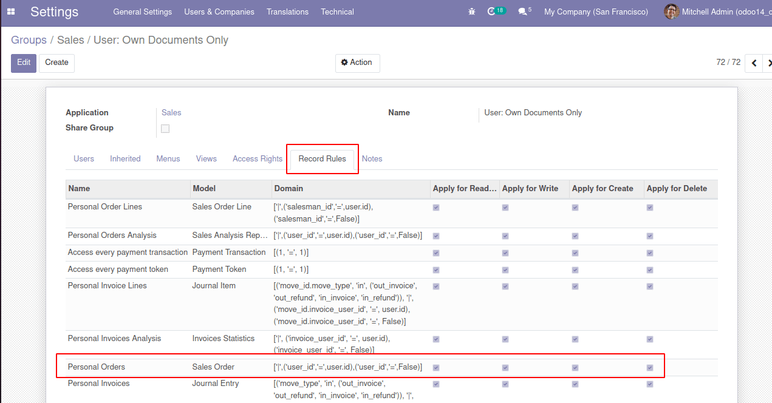Click Mitchell Admin avatar picture
This screenshot has width=772, height=403.
click(x=671, y=12)
